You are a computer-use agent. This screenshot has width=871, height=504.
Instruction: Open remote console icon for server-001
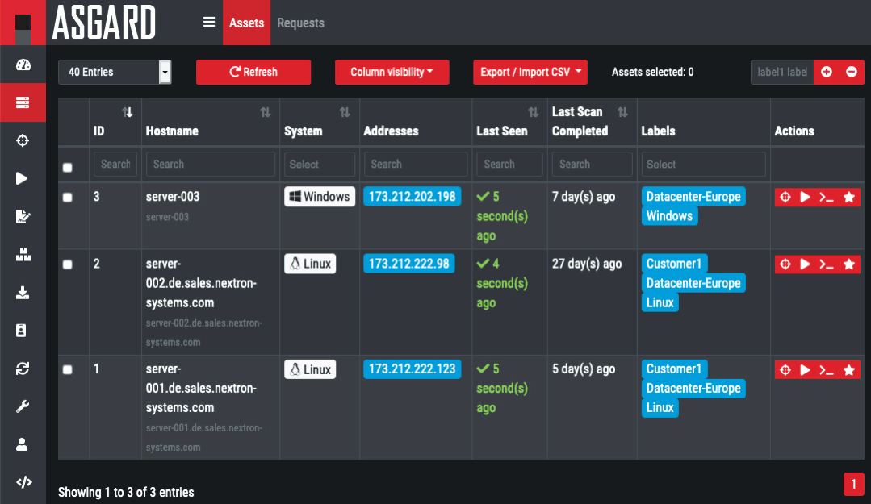[826, 370]
